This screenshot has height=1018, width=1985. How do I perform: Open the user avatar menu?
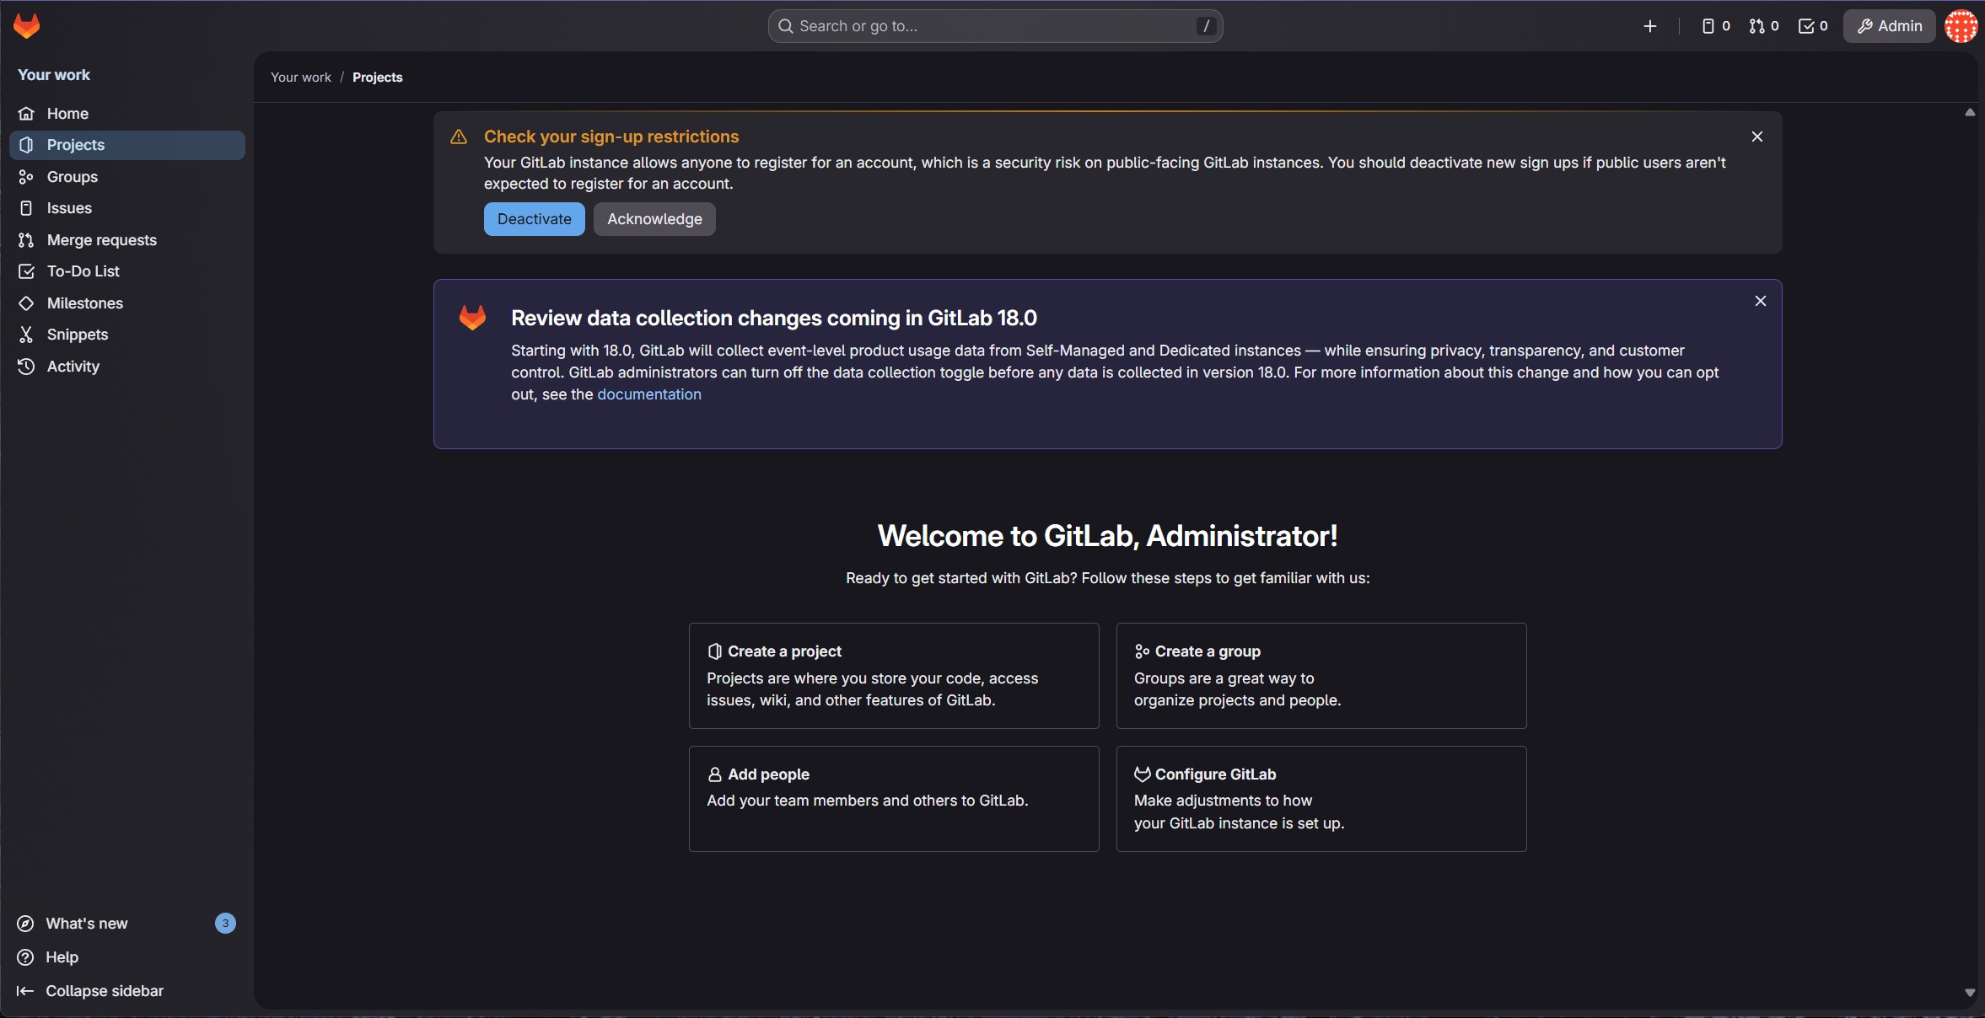1960,26
